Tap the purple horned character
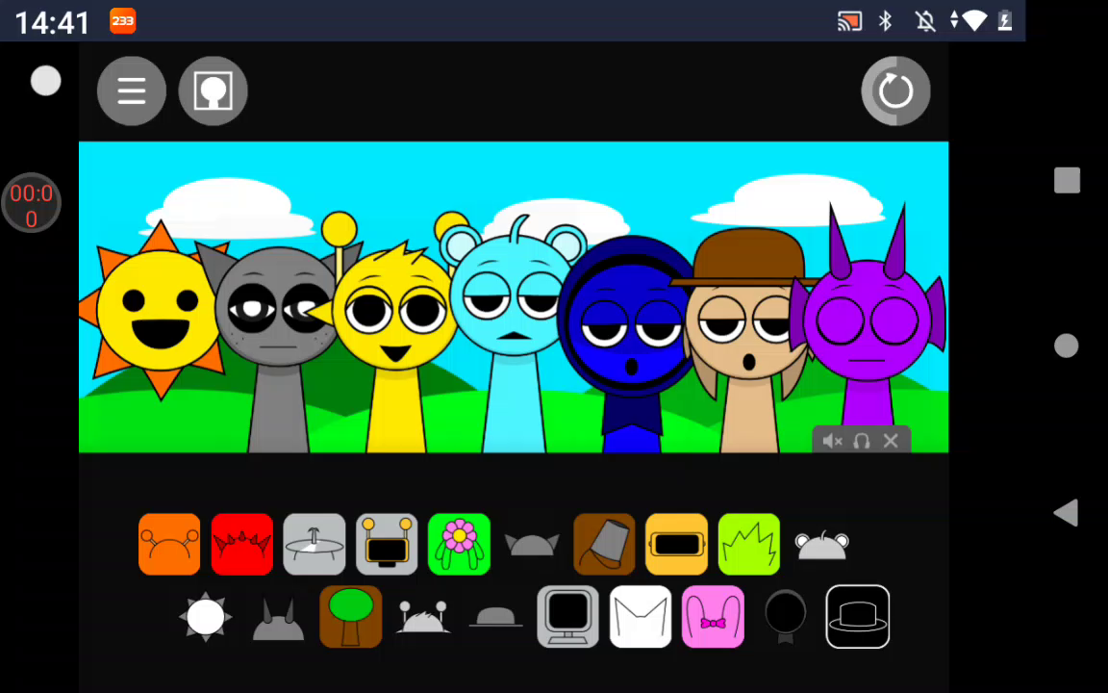Screen dimensions: 1108x693 click(869, 327)
